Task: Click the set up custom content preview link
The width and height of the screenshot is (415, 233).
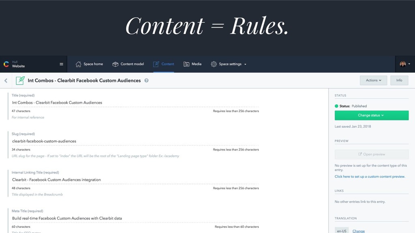Action: point(370,176)
